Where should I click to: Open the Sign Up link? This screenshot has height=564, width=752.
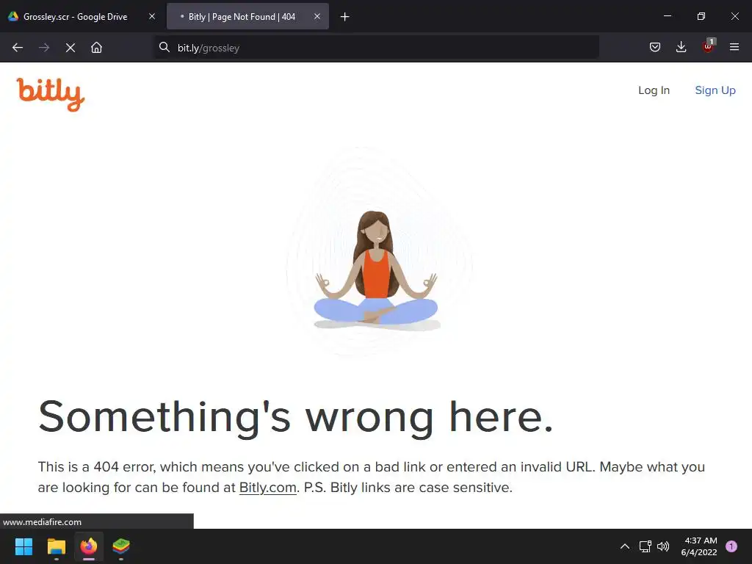click(x=715, y=90)
